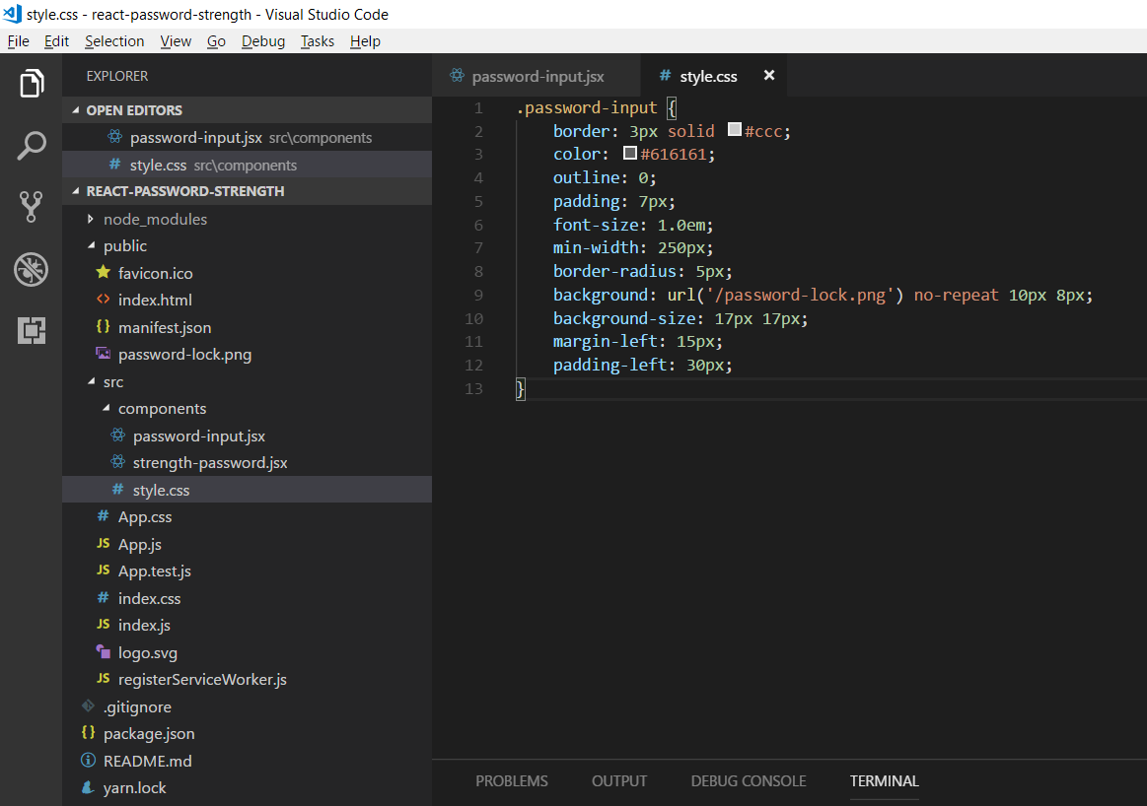Switch to the password-input.jsx tab
Image resolution: width=1147 pixels, height=806 pixels.
click(x=536, y=76)
